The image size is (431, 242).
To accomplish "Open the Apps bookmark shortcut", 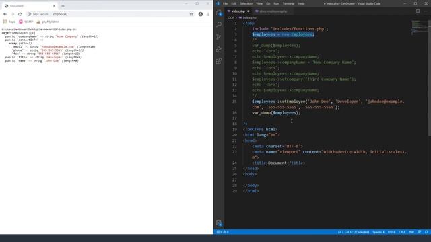I will click(x=9, y=22).
